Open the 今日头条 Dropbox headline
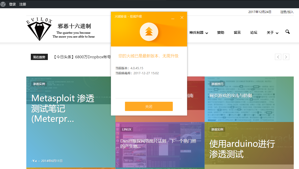 (82, 57)
